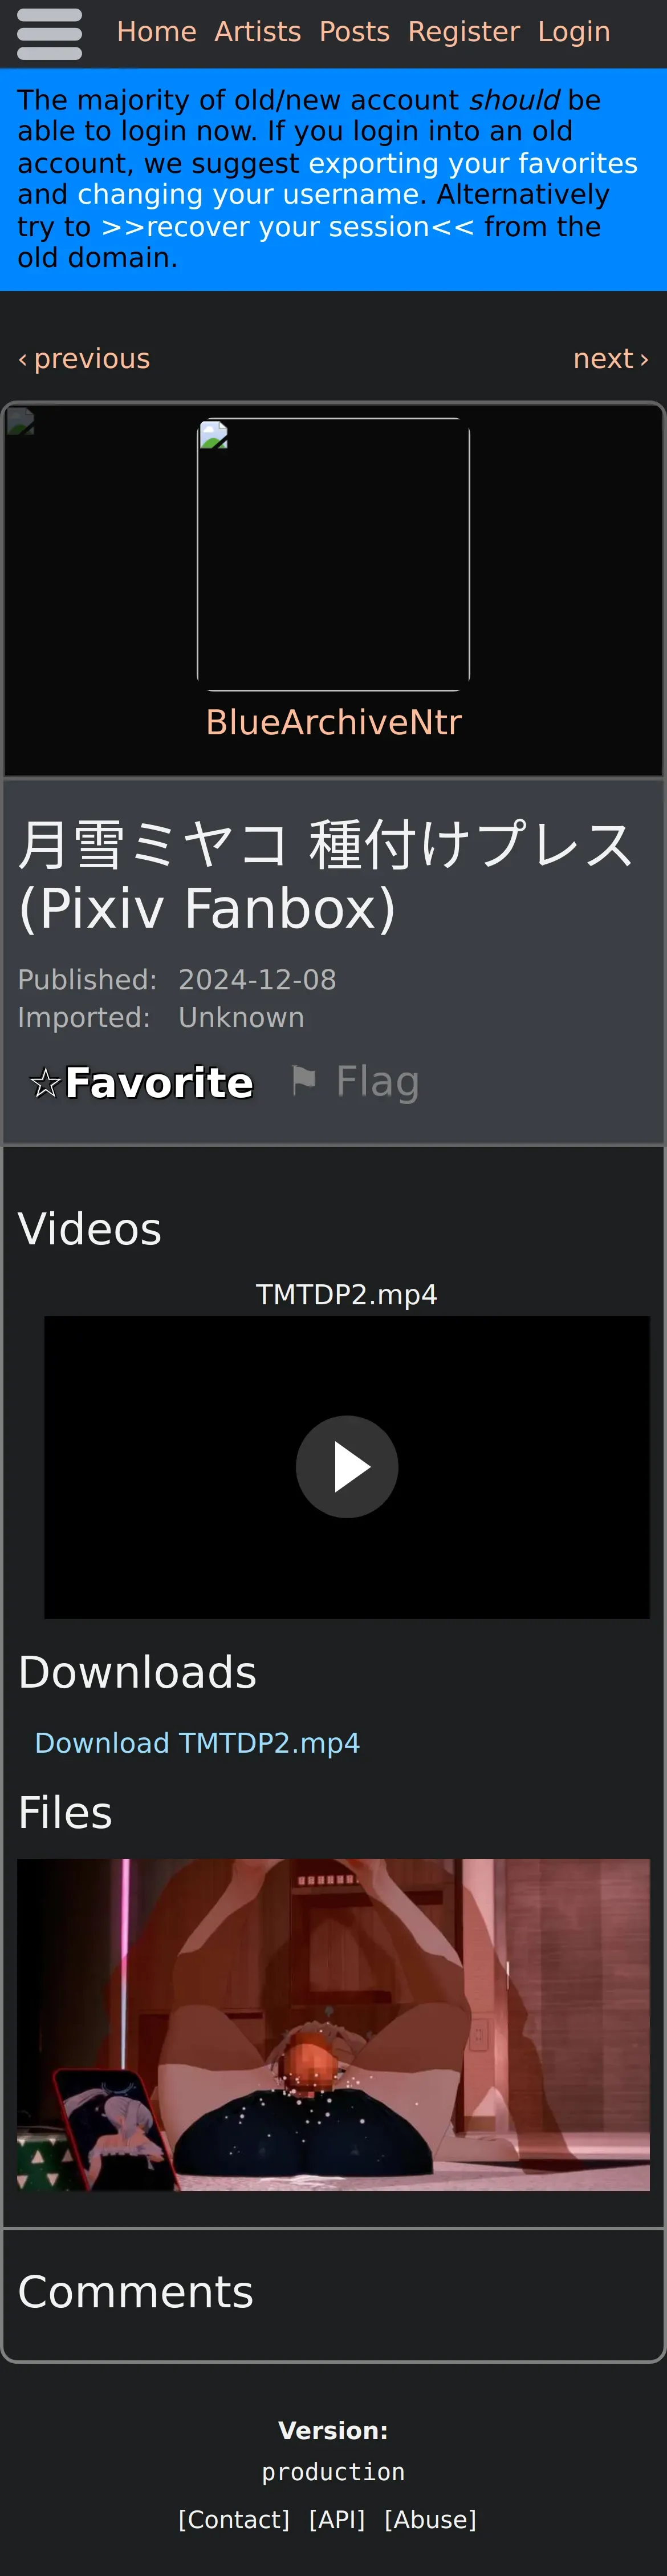
Task: Open the API link in the footer
Action: click(x=336, y=2520)
